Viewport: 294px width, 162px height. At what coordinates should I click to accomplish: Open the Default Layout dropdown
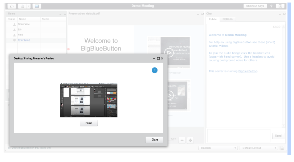click(x=258, y=148)
